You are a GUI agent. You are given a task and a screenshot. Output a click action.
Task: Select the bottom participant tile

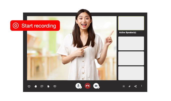click(131, 73)
